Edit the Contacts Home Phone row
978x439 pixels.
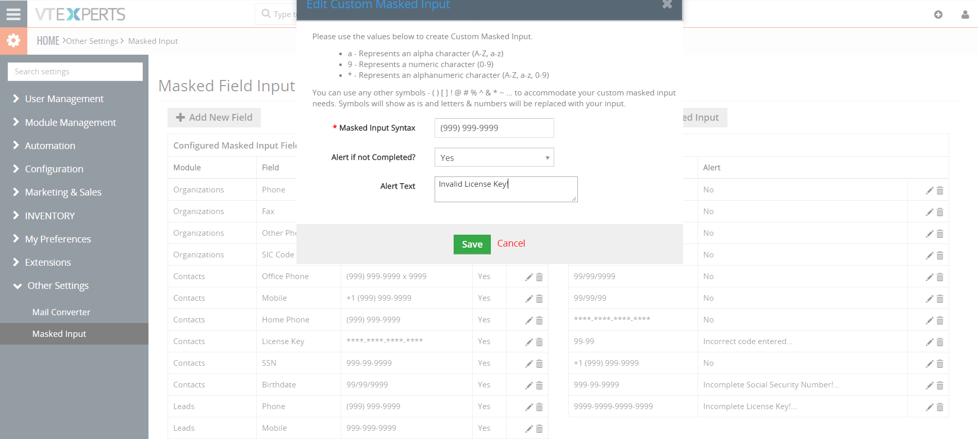pyautogui.click(x=528, y=320)
